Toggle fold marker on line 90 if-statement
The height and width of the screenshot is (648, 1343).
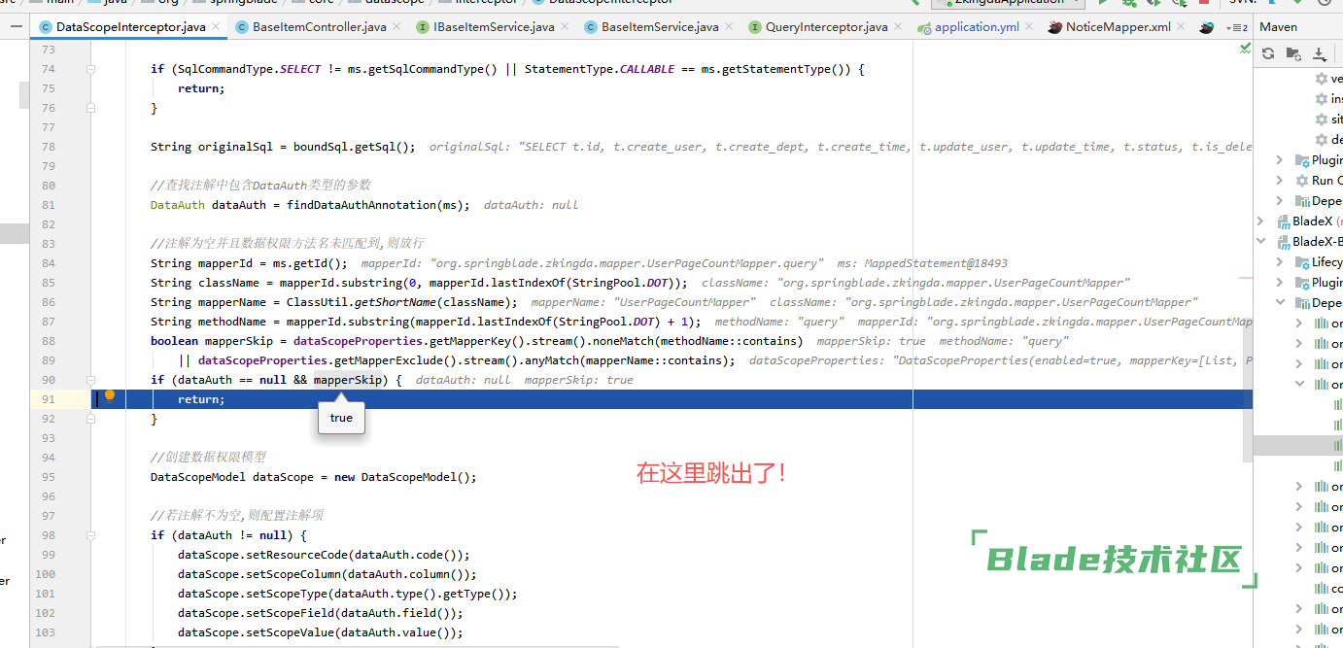pyautogui.click(x=91, y=380)
